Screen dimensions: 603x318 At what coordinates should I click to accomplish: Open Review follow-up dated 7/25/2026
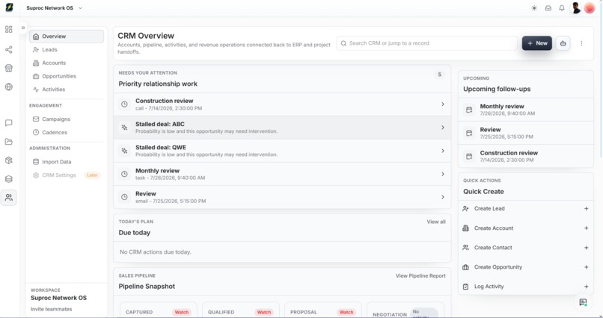click(x=526, y=133)
